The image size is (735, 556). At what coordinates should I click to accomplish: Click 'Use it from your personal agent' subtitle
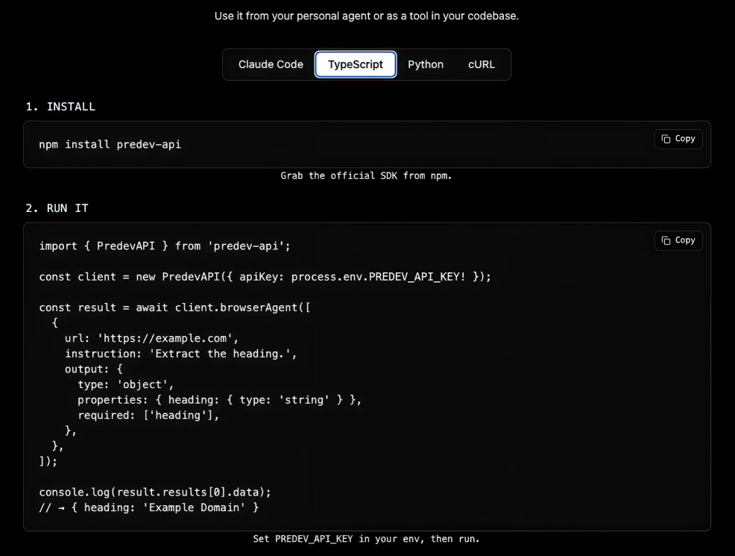point(367,16)
